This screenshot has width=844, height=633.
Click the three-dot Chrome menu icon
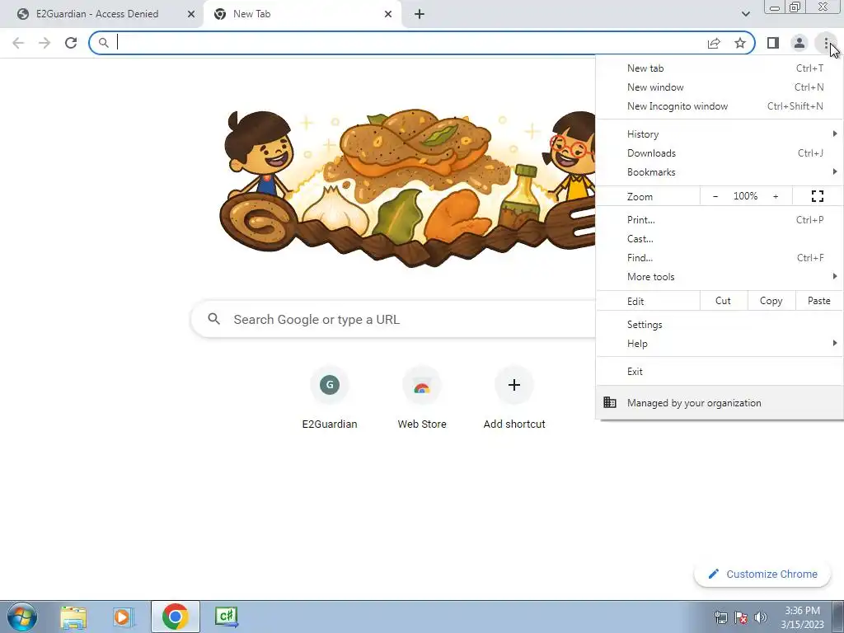point(826,43)
